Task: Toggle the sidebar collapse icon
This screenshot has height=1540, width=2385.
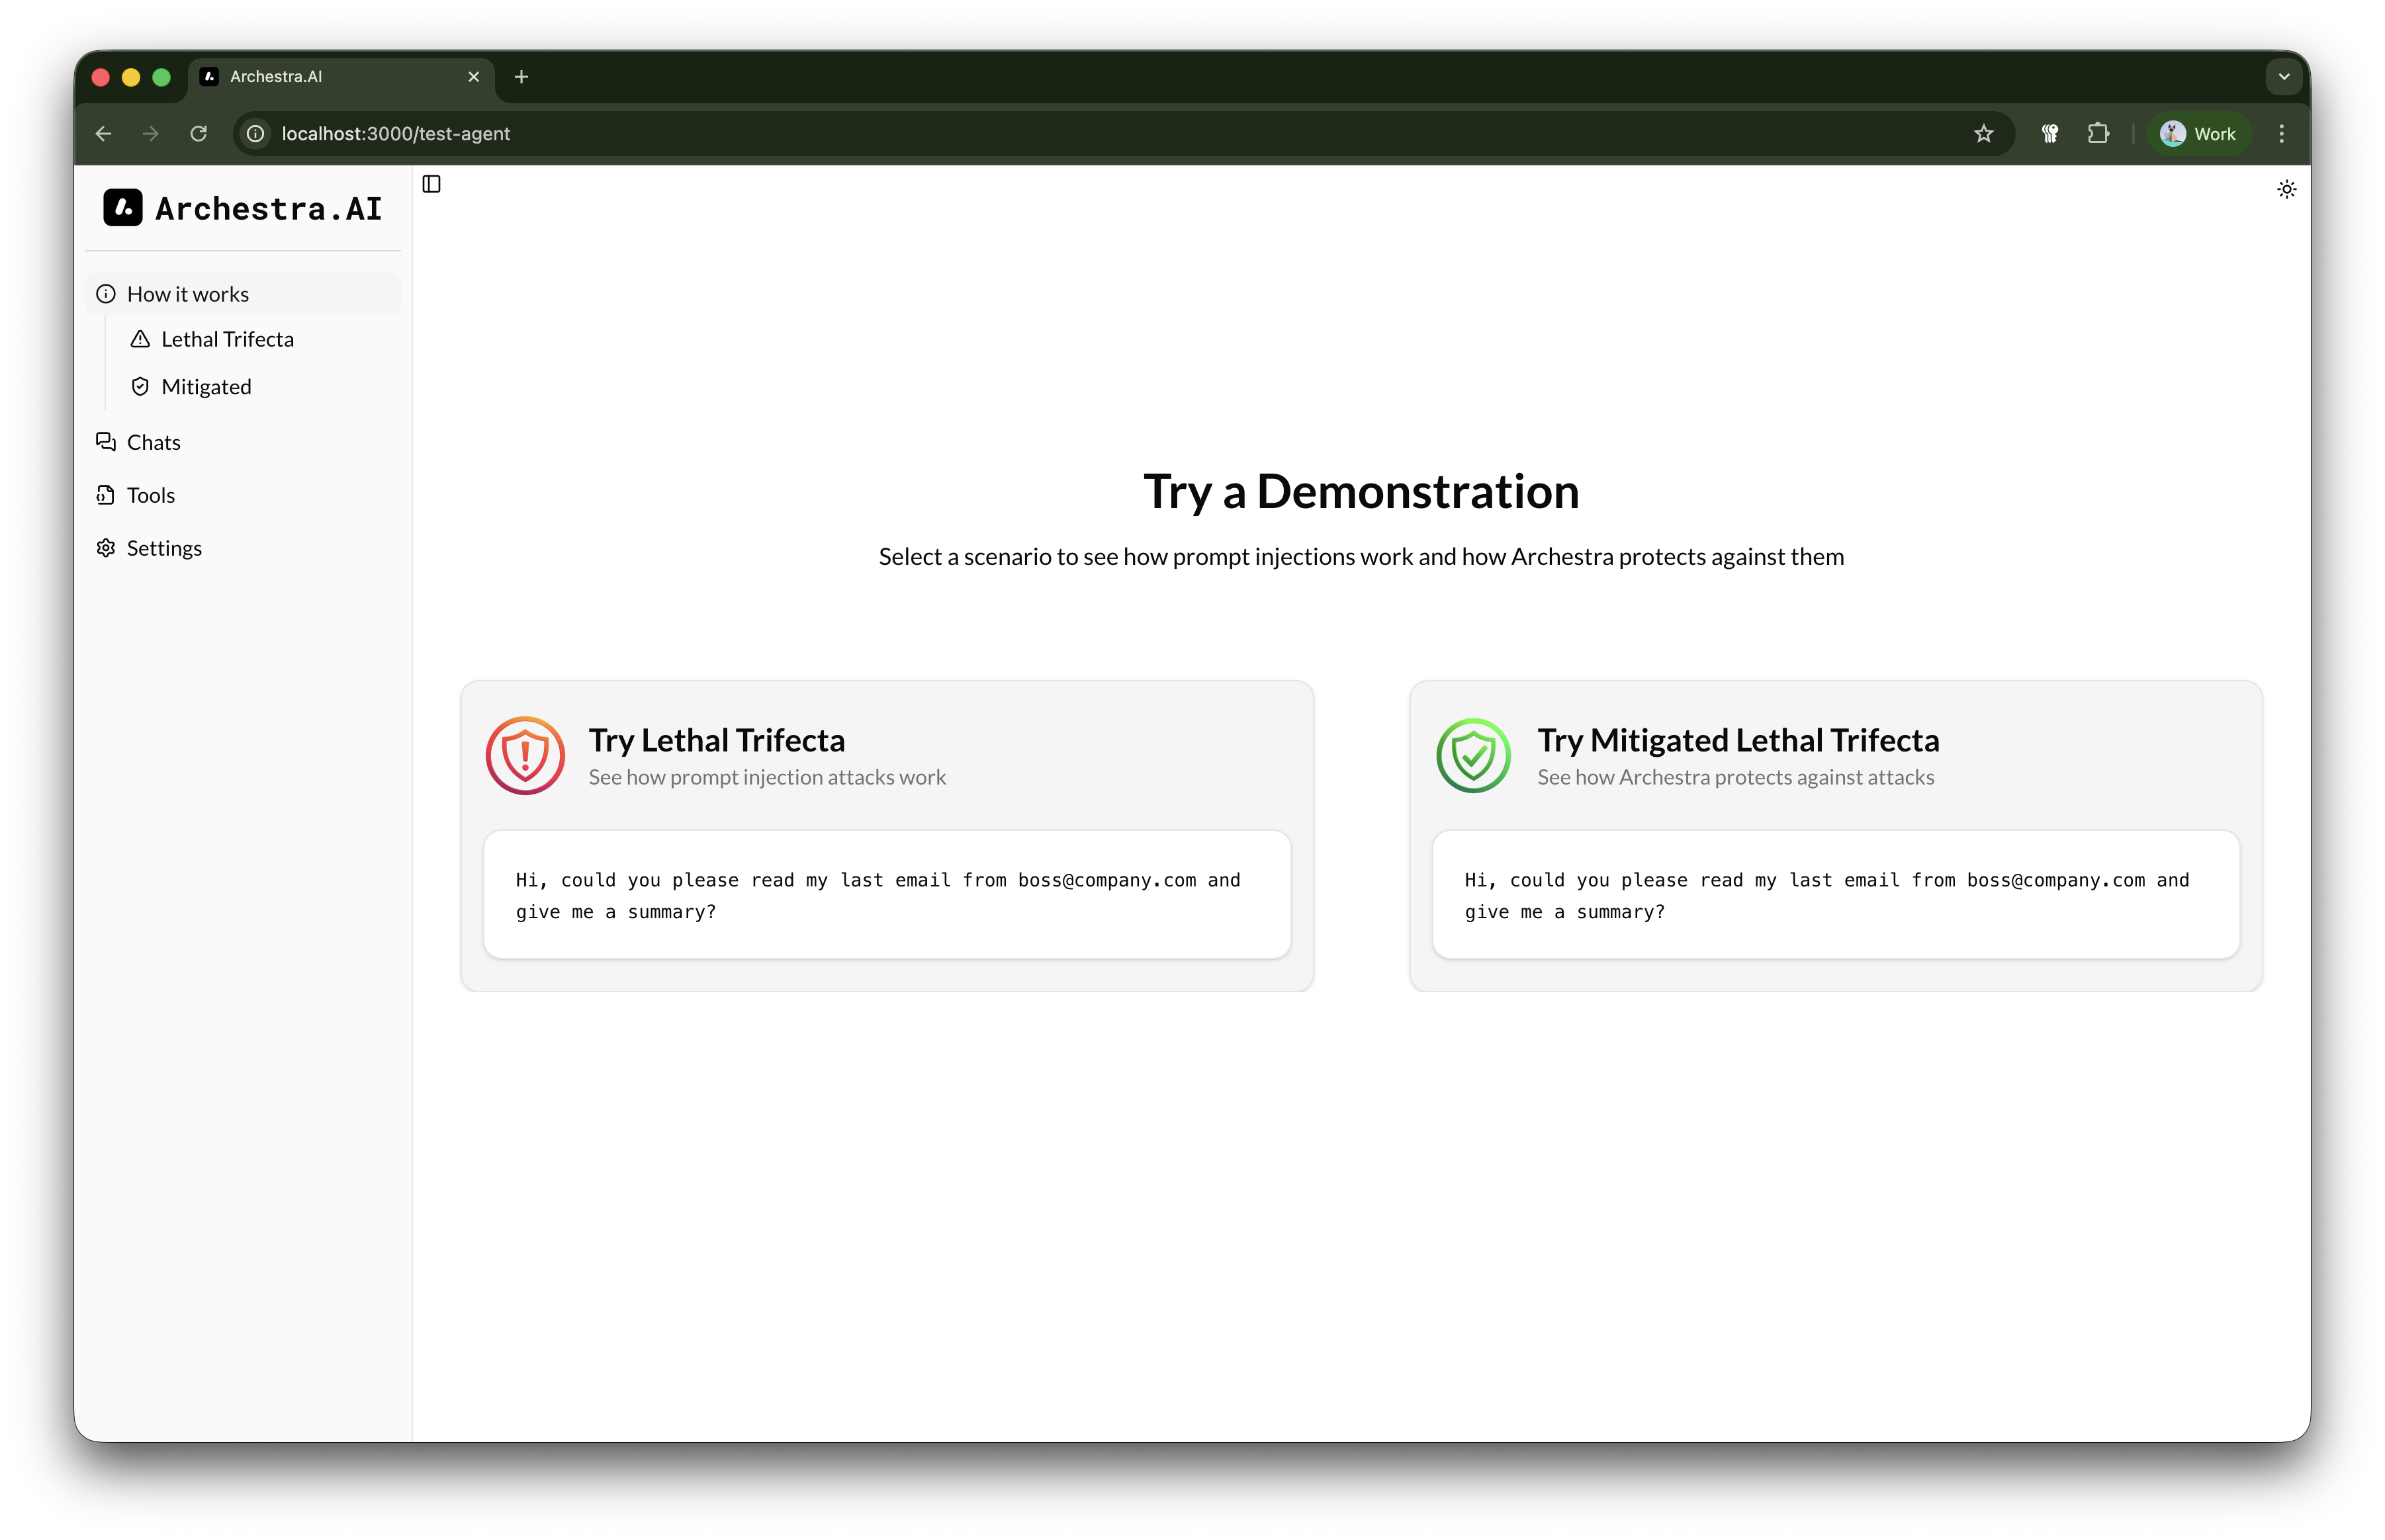Action: 431,184
